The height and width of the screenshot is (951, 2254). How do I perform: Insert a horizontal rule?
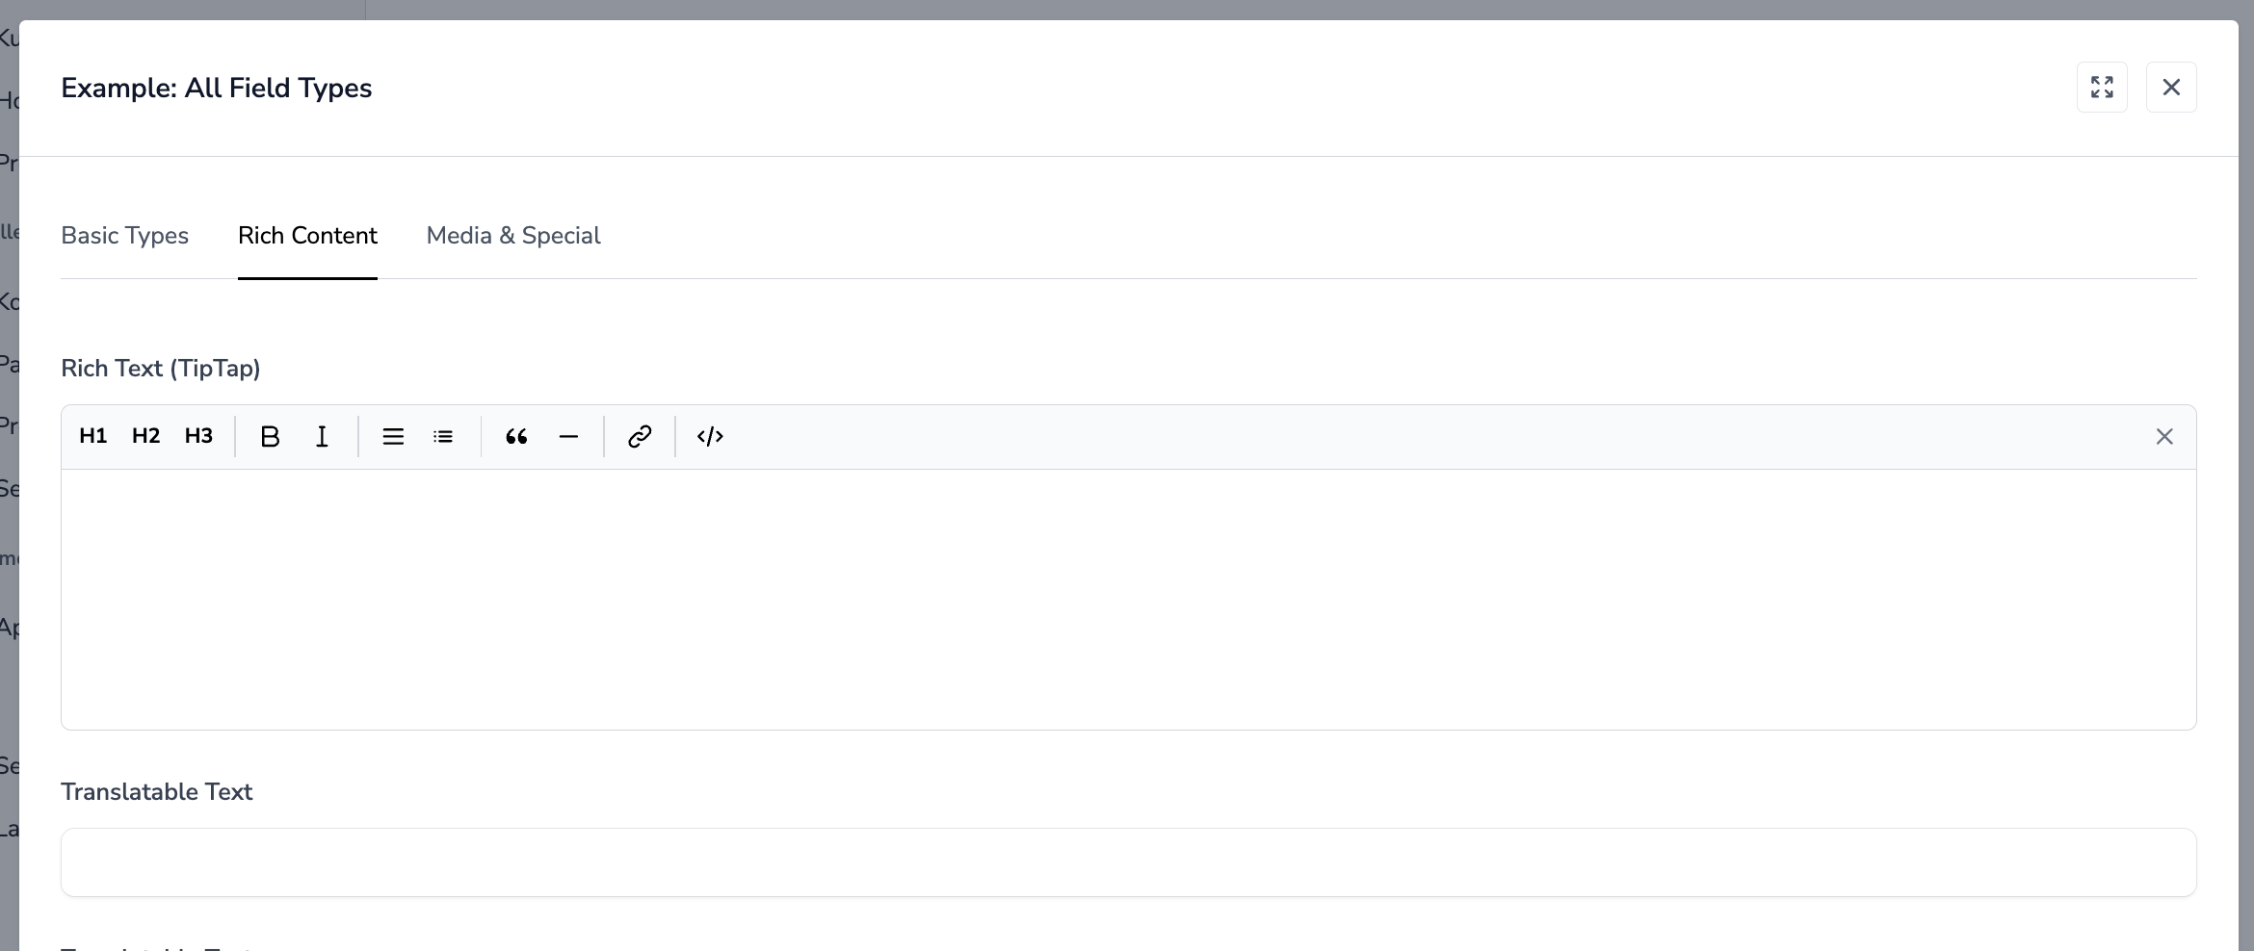(x=568, y=437)
